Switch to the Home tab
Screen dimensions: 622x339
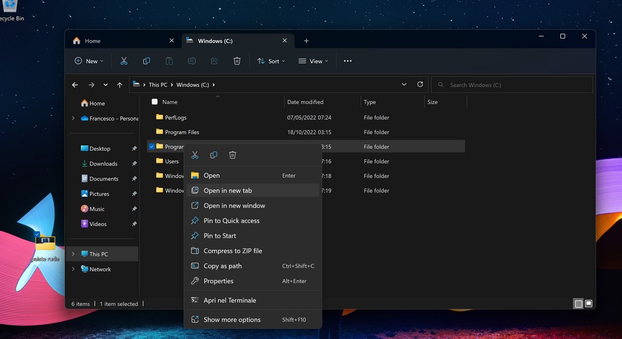124,41
